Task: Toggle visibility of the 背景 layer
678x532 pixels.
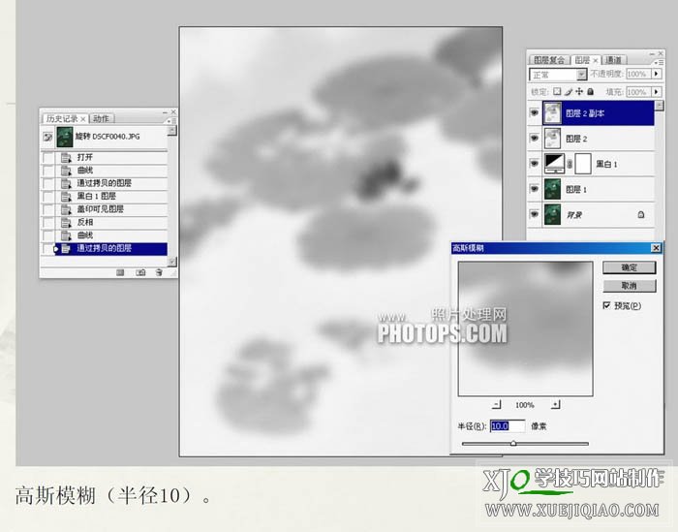Action: coord(535,214)
